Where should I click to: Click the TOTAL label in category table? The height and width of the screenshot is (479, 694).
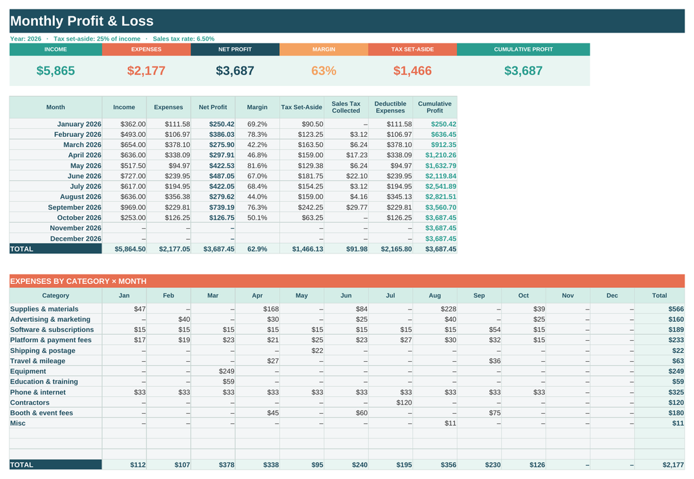click(56, 464)
